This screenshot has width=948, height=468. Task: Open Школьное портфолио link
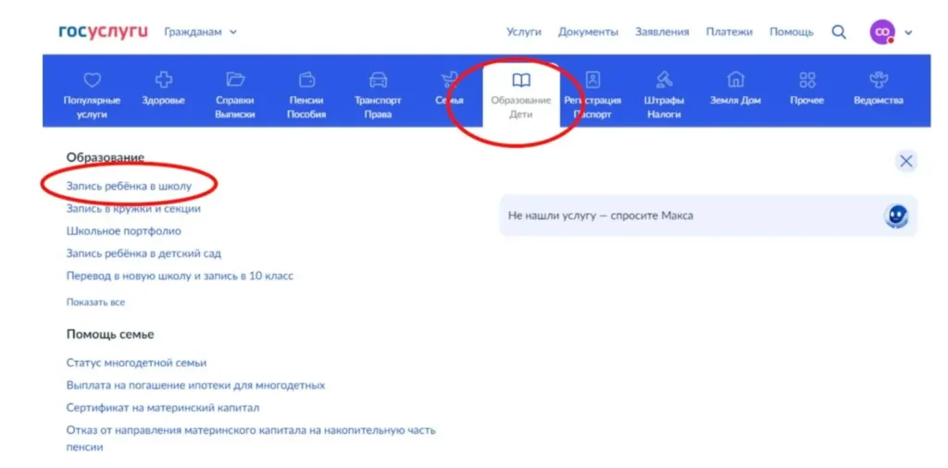pyautogui.click(x=123, y=231)
